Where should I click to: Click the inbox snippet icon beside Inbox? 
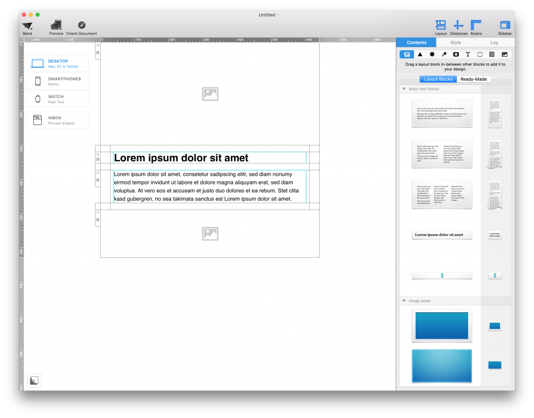38,120
